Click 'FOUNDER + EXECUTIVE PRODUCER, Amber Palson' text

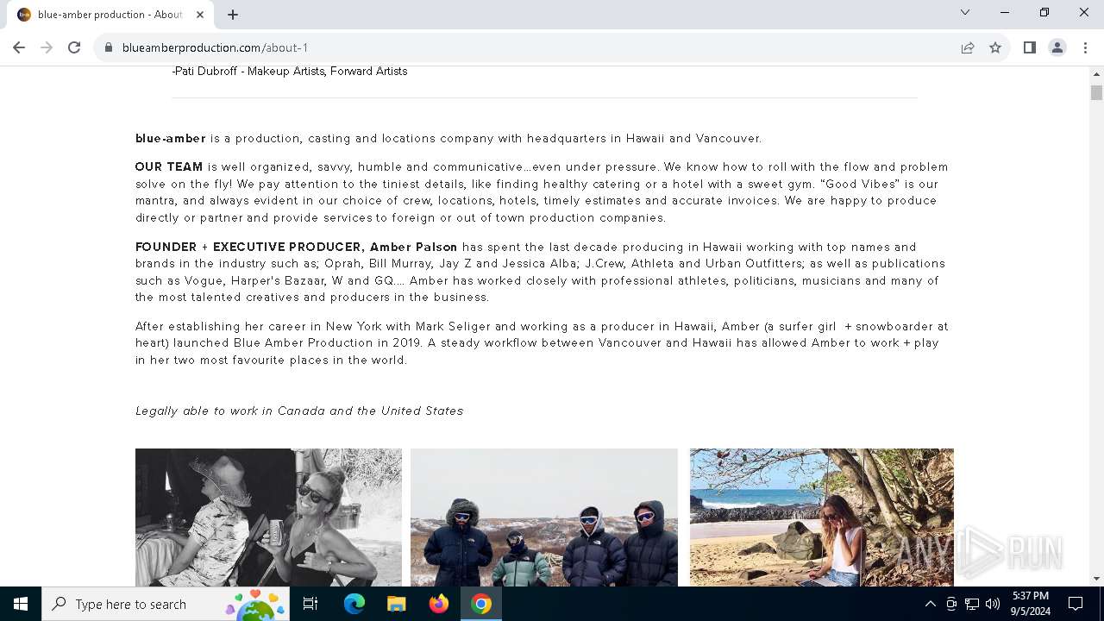(x=297, y=247)
